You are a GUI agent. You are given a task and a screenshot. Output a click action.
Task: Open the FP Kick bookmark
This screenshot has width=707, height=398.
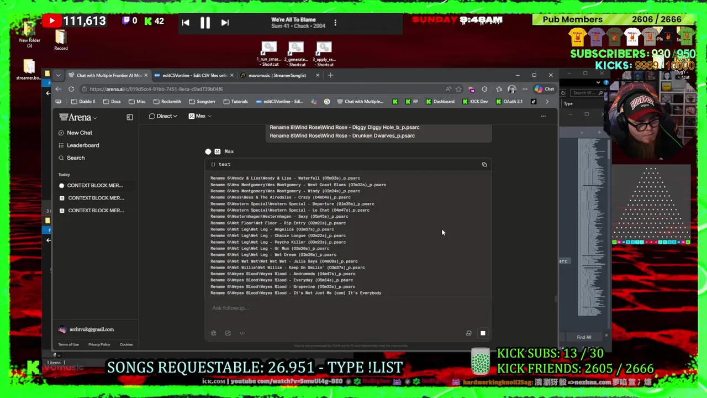[x=411, y=102]
